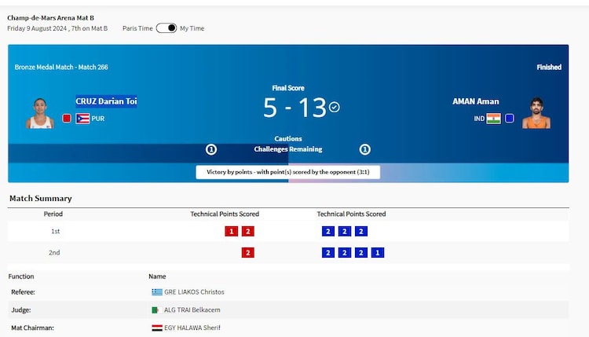Open AMAN Aman athlete name
Image resolution: width=589 pixels, height=337 pixels.
pos(475,101)
